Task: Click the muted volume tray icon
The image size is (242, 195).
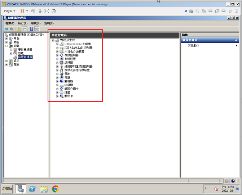Action: pyautogui.click(x=216, y=189)
